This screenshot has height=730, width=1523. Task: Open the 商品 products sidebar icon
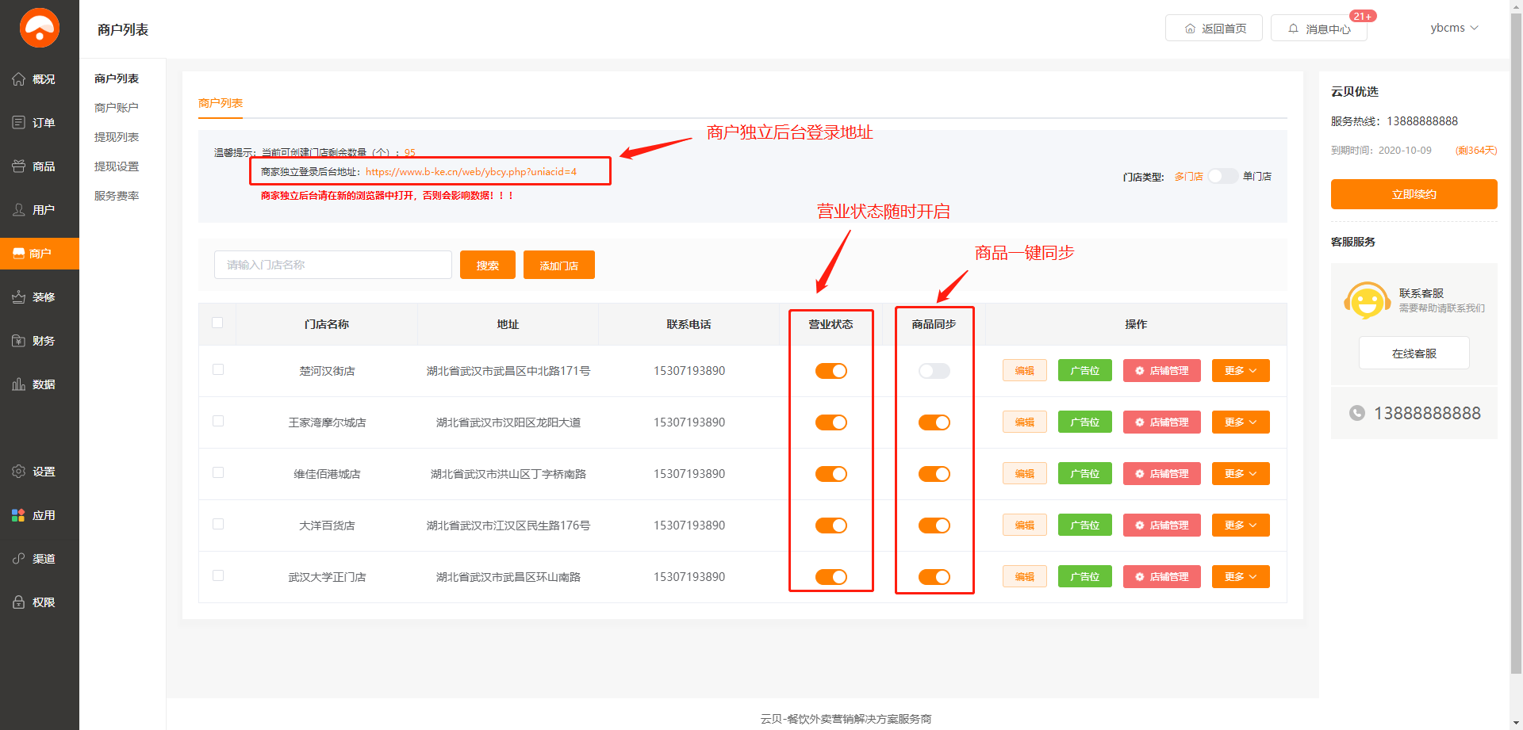point(19,166)
